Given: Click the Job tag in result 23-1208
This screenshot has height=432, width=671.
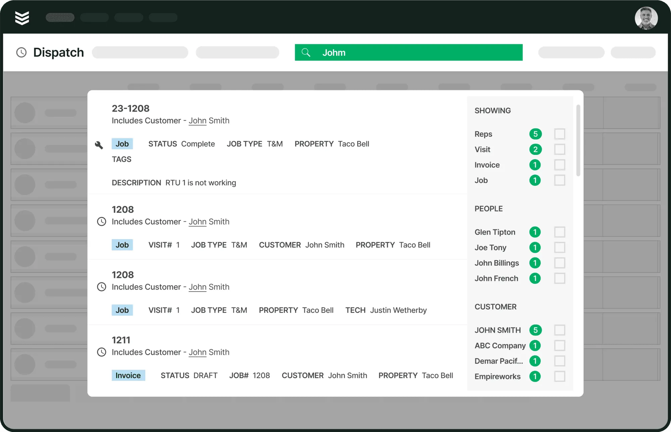Looking at the screenshot, I should click(x=122, y=144).
